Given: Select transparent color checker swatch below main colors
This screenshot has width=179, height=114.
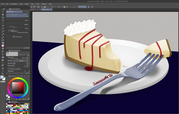Looking at the screenshot, I should click(3, 81).
